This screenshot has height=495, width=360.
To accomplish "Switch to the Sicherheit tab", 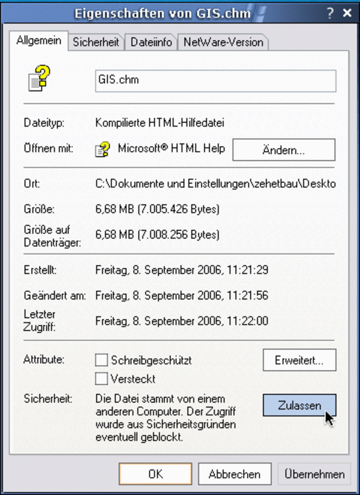I will click(x=96, y=42).
